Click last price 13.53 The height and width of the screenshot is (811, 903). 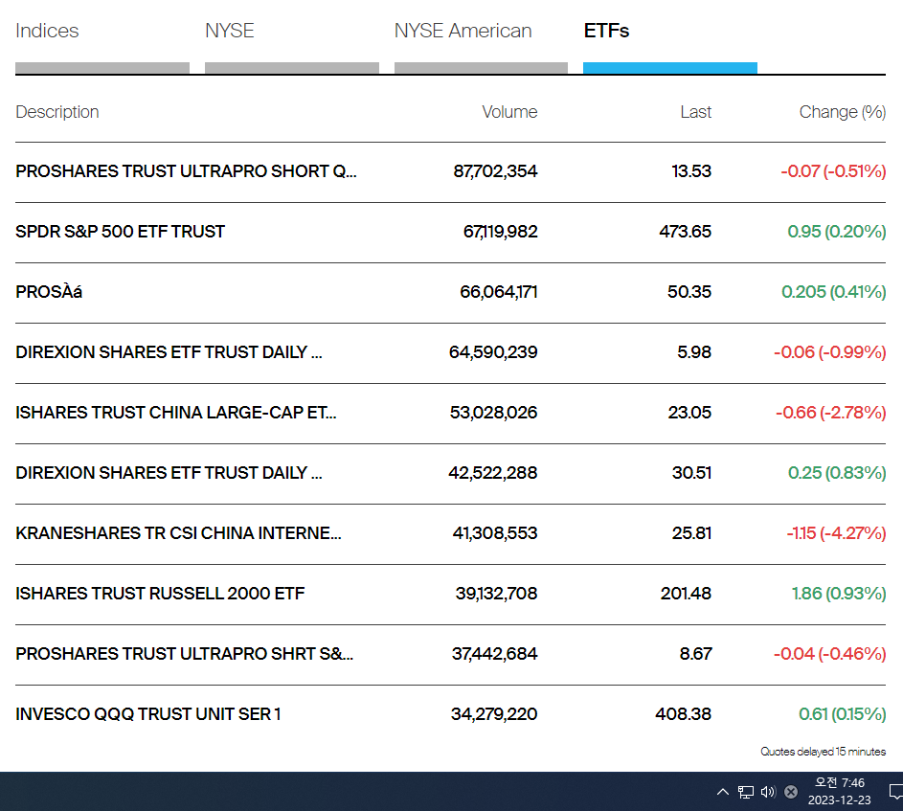pos(691,171)
